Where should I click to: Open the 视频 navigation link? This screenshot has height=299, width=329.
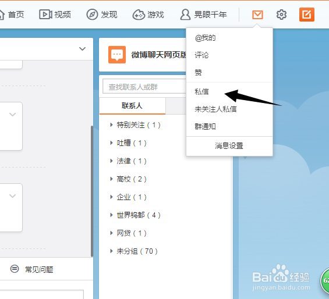point(62,15)
